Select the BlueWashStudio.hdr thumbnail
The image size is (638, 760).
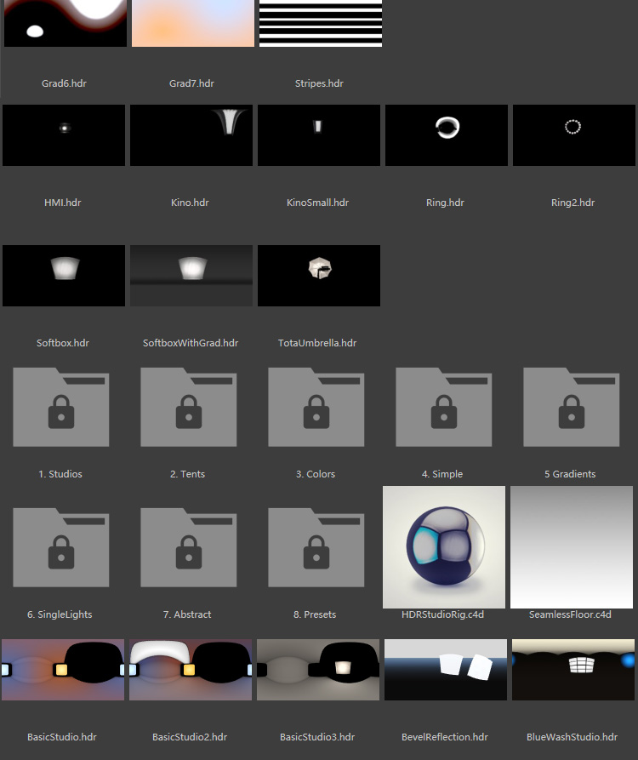point(573,670)
